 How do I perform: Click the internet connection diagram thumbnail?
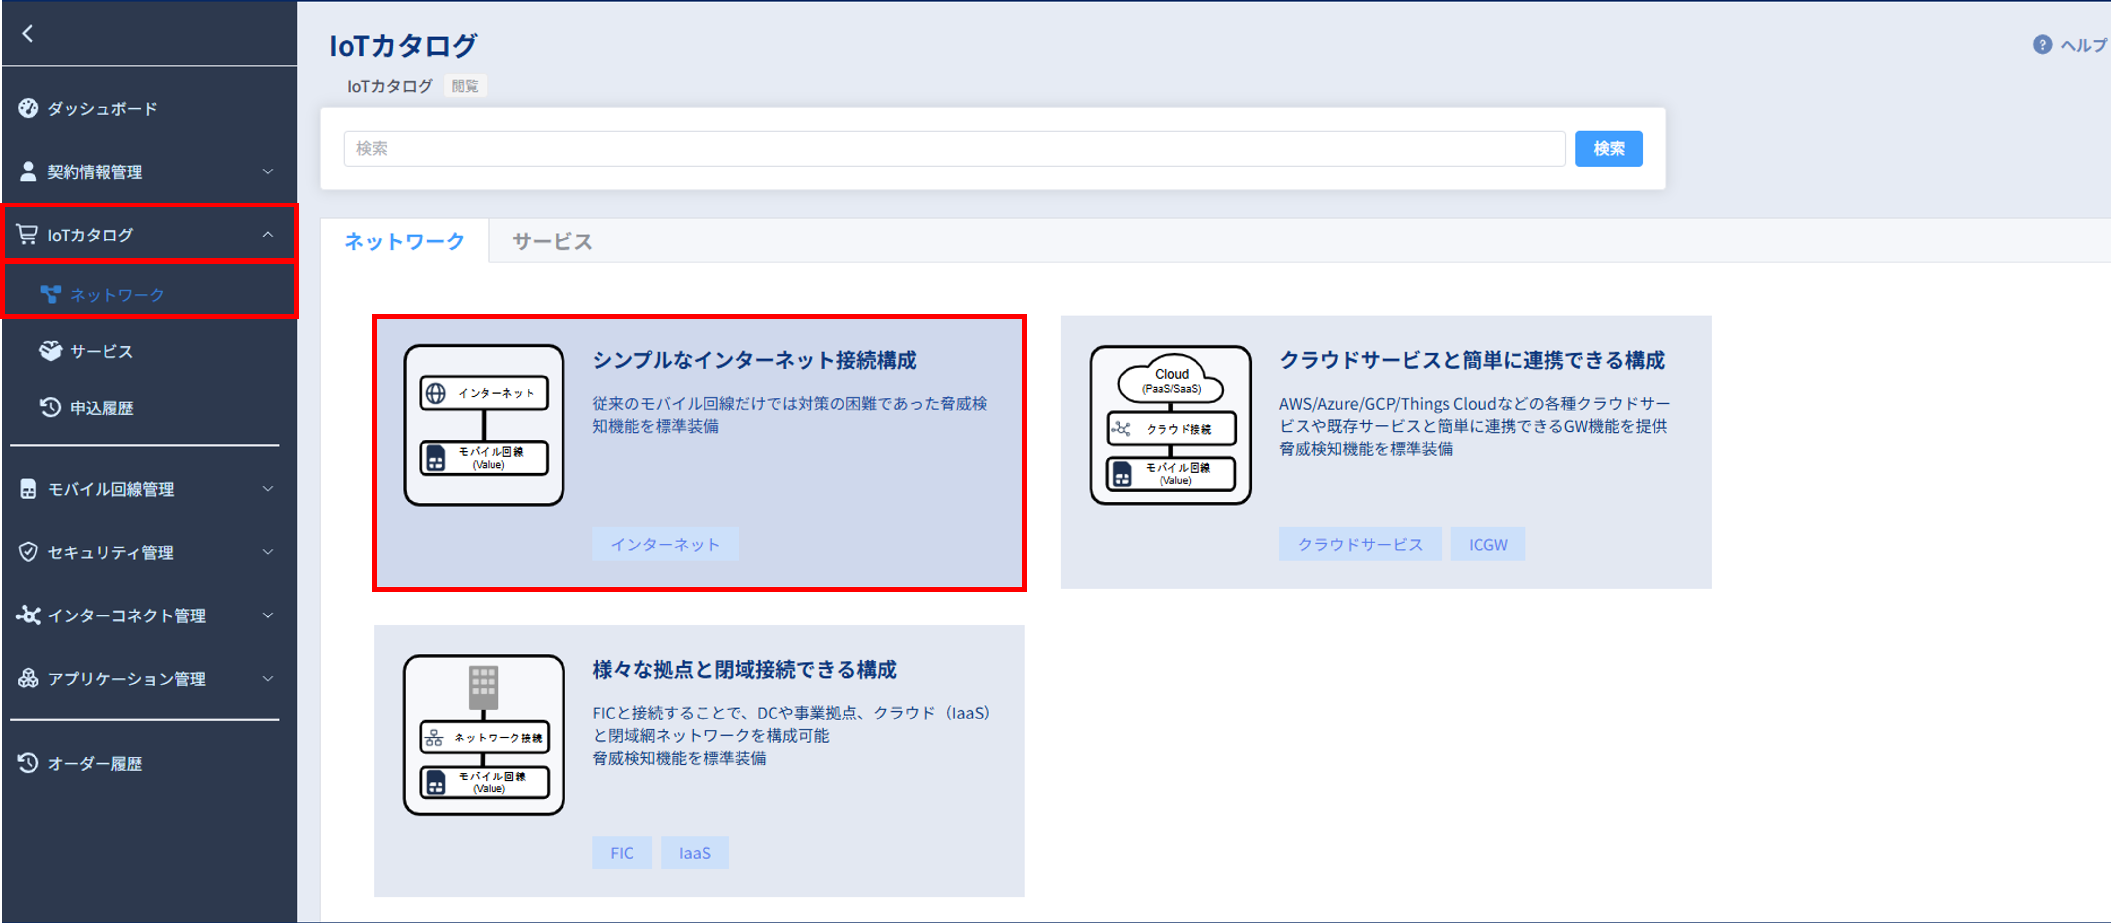click(x=484, y=425)
